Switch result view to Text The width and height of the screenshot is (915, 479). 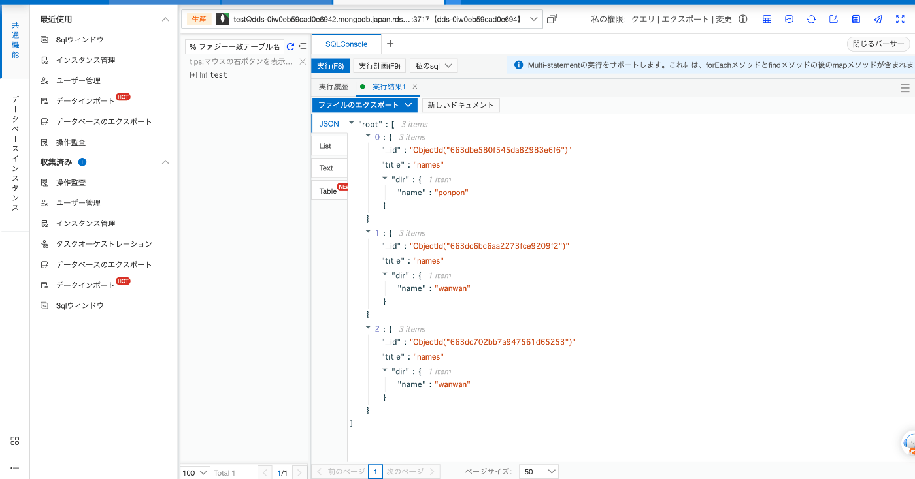pos(329,168)
